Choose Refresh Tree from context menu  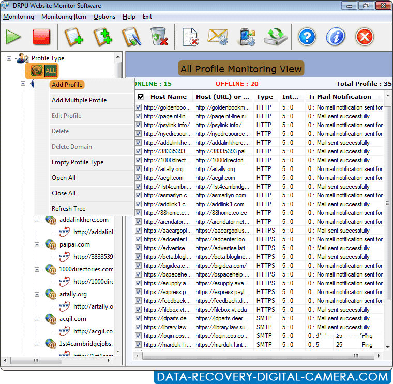(x=69, y=209)
